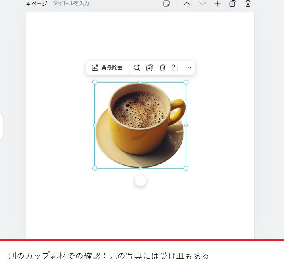The width and height of the screenshot is (284, 271).
Task: Open the page notes icon
Action: tap(166, 4)
